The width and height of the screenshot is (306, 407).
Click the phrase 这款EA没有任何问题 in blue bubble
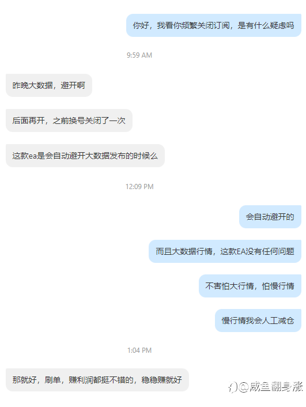tap(257, 251)
